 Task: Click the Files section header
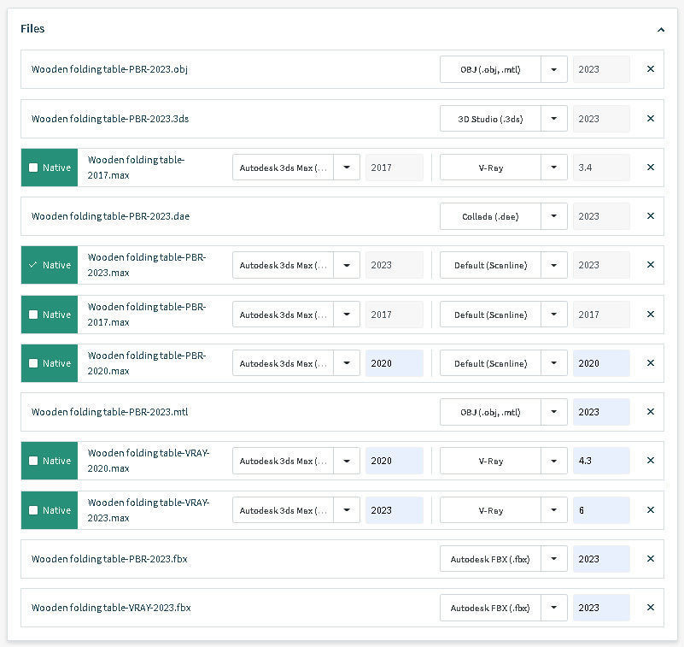pos(32,29)
